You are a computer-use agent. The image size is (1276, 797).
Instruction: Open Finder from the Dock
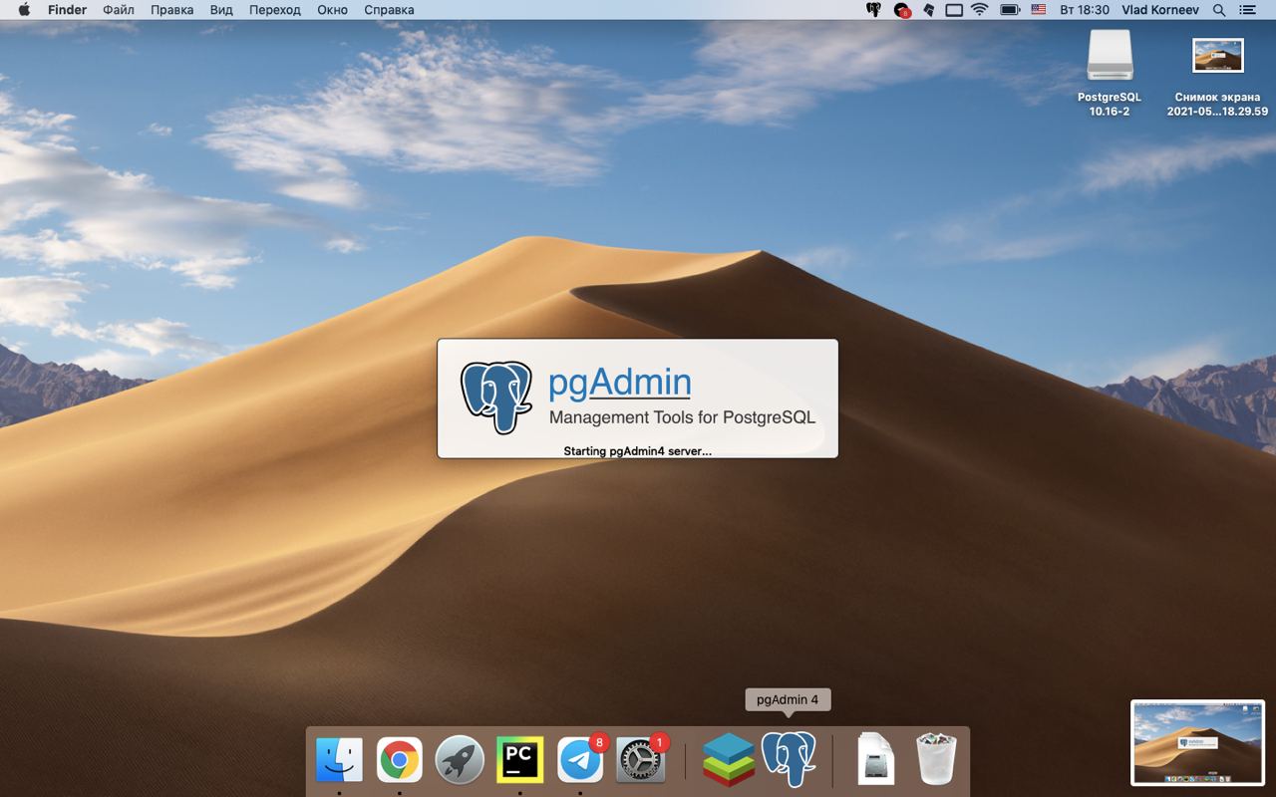[x=339, y=761]
